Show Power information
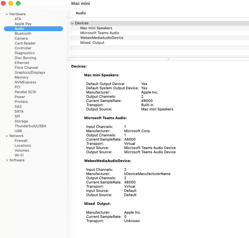The image size is (249, 238). (x=20, y=97)
